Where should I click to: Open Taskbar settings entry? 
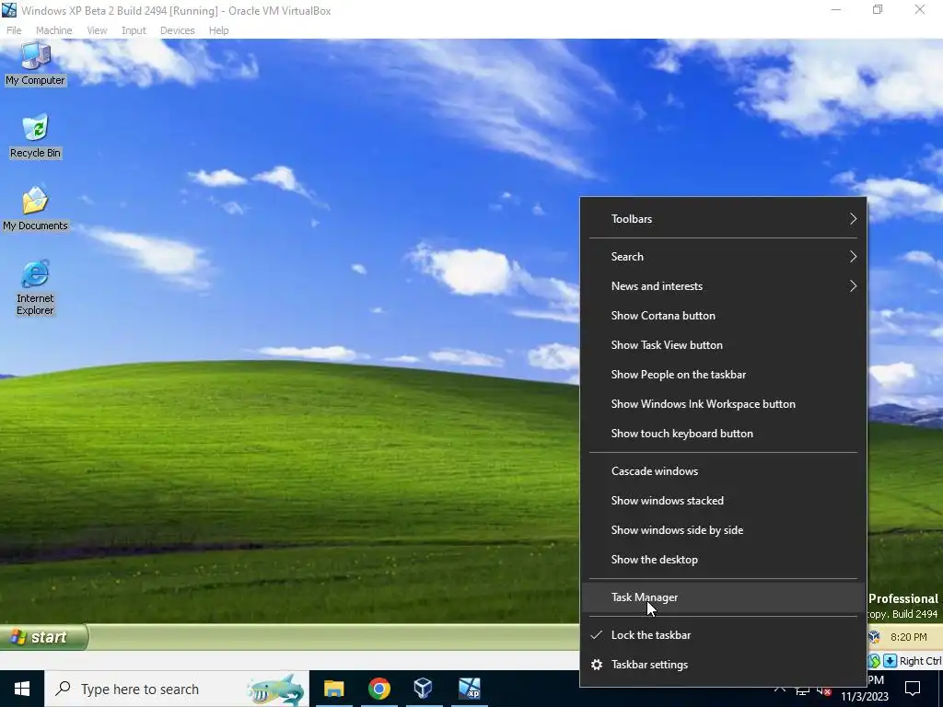[x=724, y=665]
